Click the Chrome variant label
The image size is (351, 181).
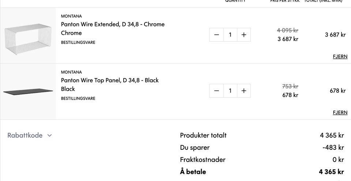click(71, 33)
